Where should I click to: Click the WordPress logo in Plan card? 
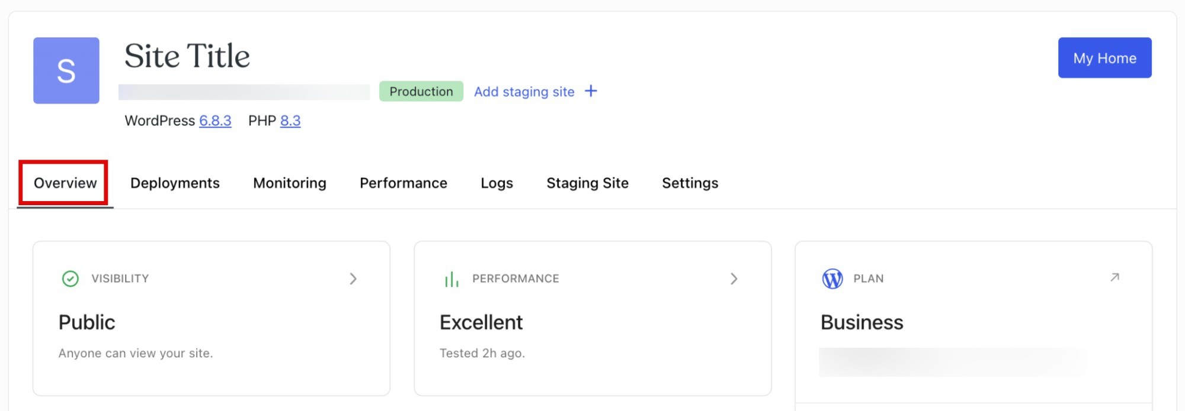click(x=832, y=279)
